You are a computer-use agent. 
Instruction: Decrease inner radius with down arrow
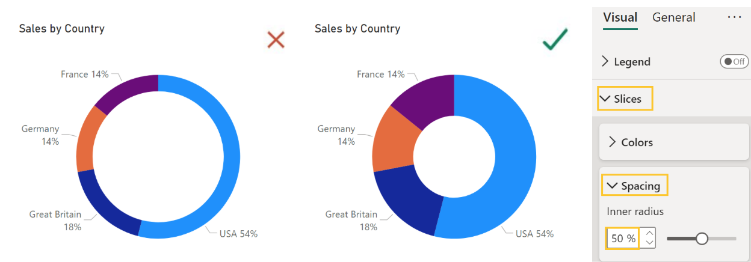(649, 243)
